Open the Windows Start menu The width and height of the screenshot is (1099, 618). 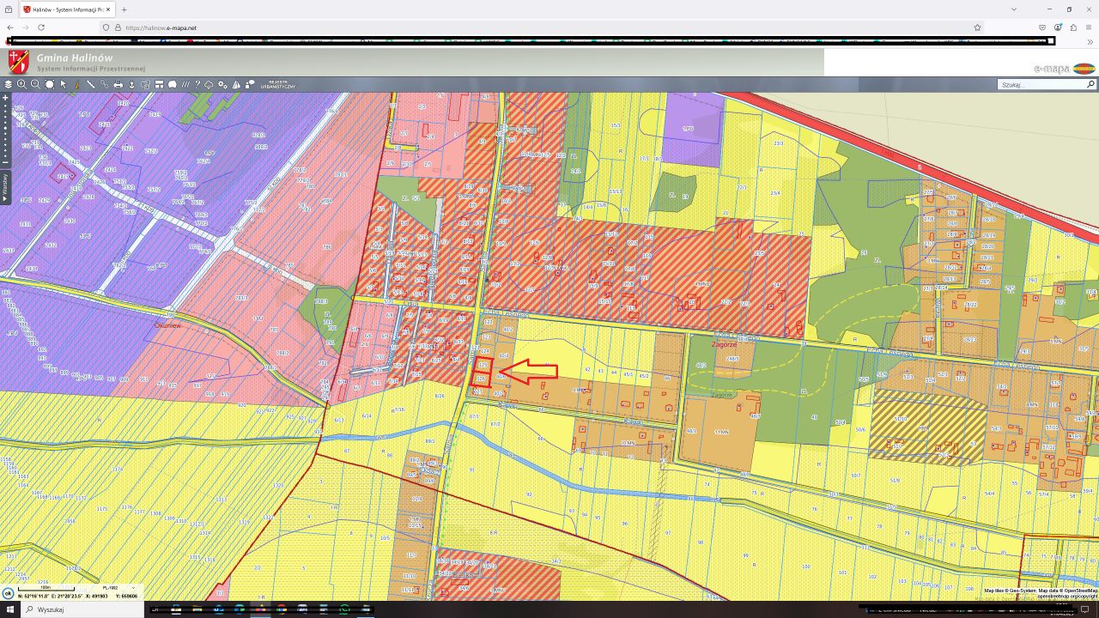[9, 609]
